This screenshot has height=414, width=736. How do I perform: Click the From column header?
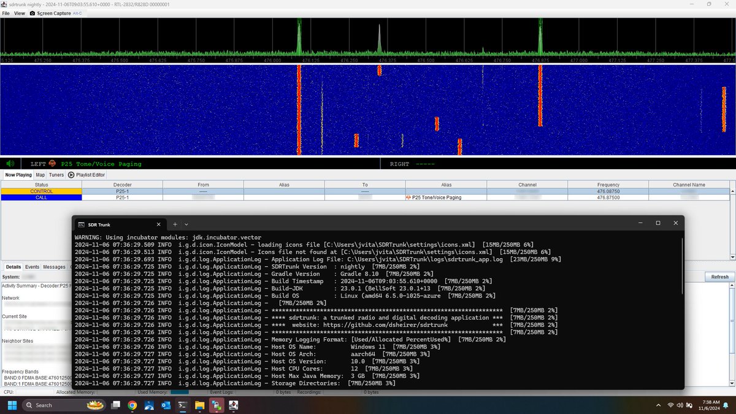click(x=203, y=185)
